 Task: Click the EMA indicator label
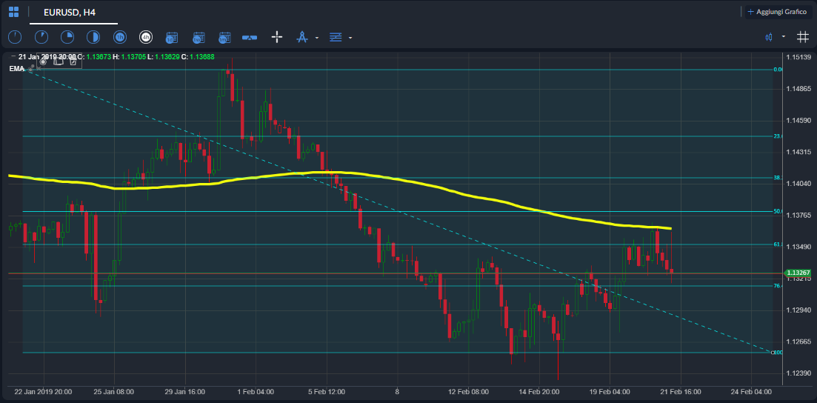(17, 69)
